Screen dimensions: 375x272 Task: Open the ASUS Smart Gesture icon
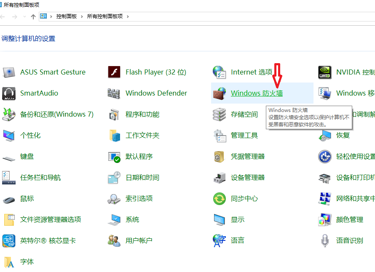(x=9, y=72)
